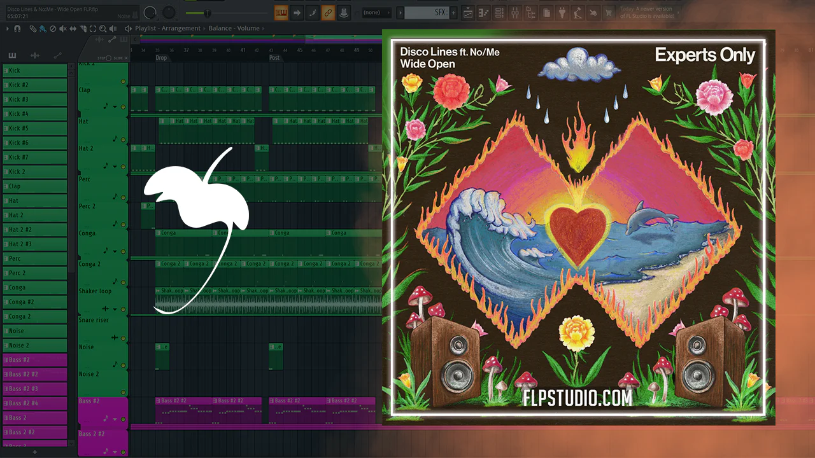This screenshot has height=458, width=815.
Task: Click the previous pattern arrow left of SFX
Action: [400, 12]
